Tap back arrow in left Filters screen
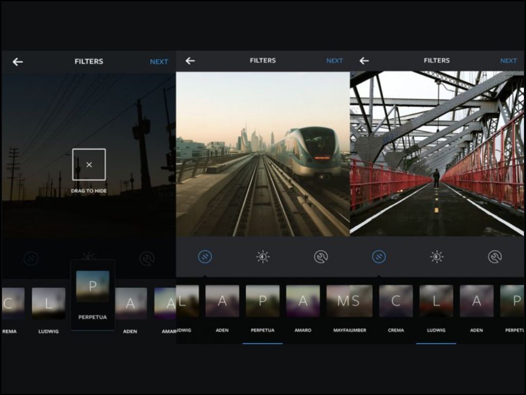Screen dimensions: 526x395 point(18,62)
